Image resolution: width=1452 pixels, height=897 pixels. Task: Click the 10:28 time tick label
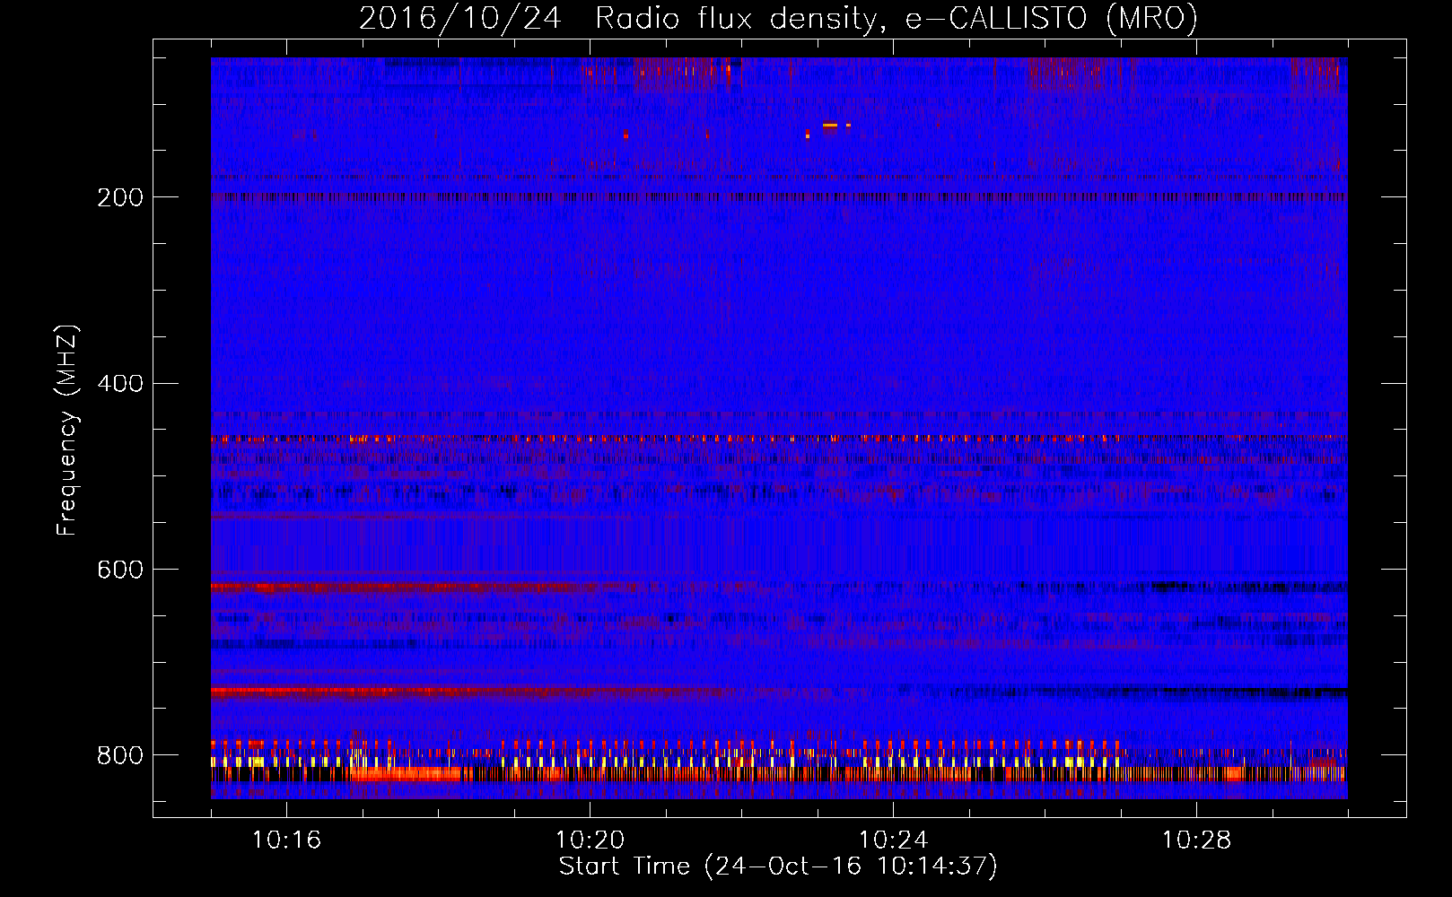1196,840
